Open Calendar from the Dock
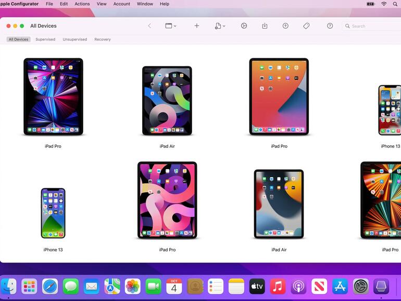This screenshot has height=301, width=401. click(x=174, y=286)
